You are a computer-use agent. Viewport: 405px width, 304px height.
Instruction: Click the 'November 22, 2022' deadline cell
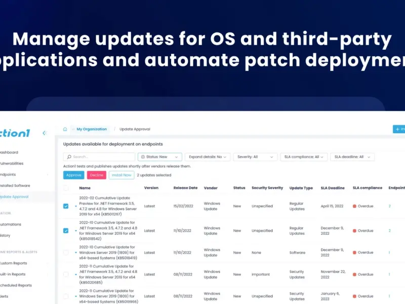(334, 274)
